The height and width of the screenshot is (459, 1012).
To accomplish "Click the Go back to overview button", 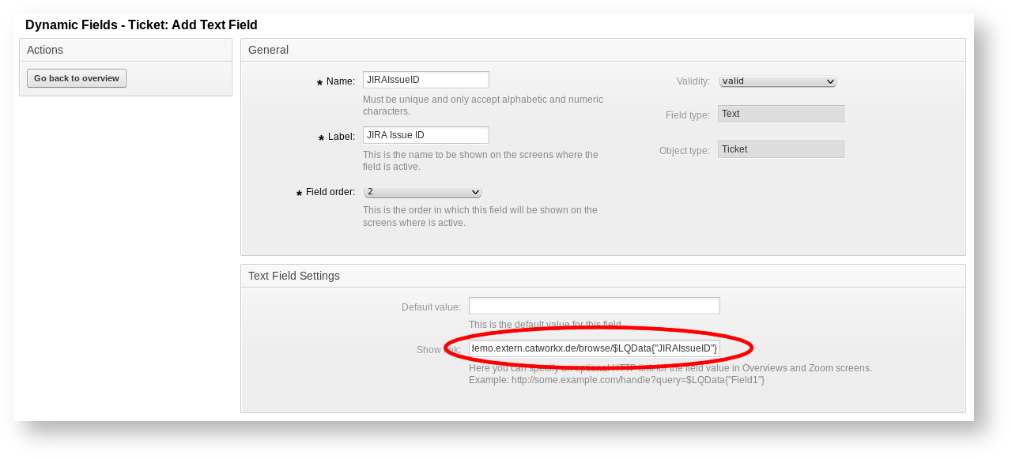I will pos(76,77).
